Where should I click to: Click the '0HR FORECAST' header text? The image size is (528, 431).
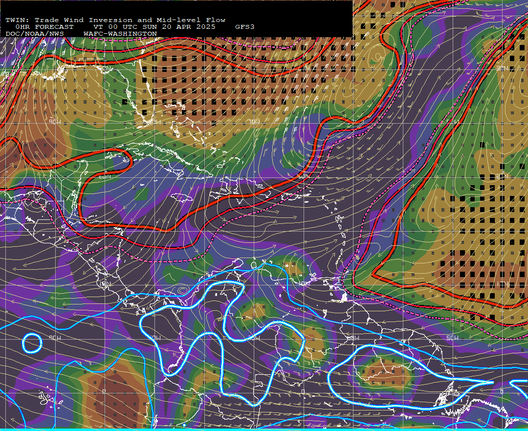pyautogui.click(x=44, y=27)
